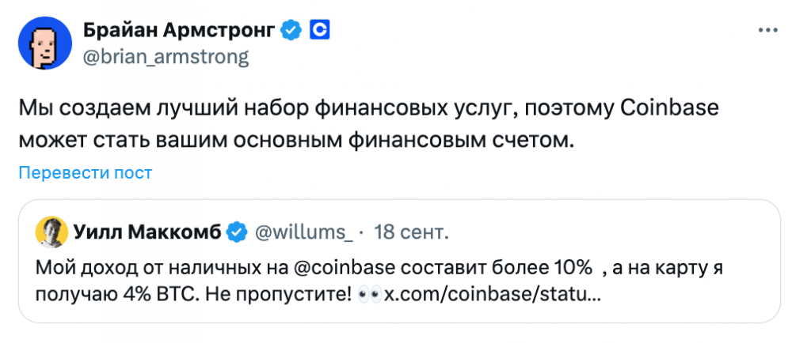Click blue verified badge beside Брайан Армстронг

[292, 31]
